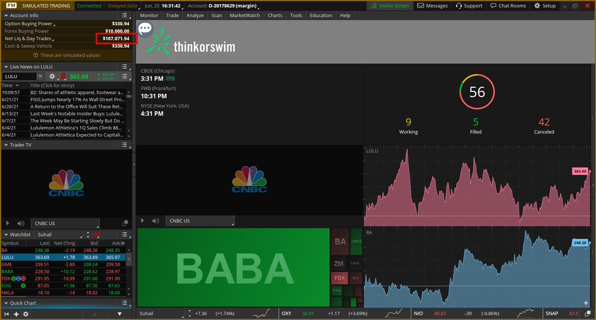Viewport: 596px width, 320px height.
Task: Click the Live News settings gear icon
Action: click(x=52, y=76)
